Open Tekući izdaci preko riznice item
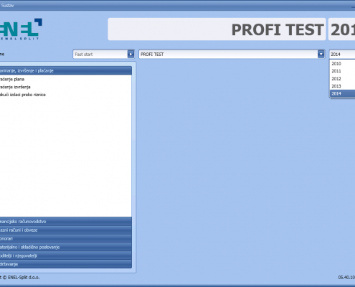The image size is (355, 287). click(23, 95)
